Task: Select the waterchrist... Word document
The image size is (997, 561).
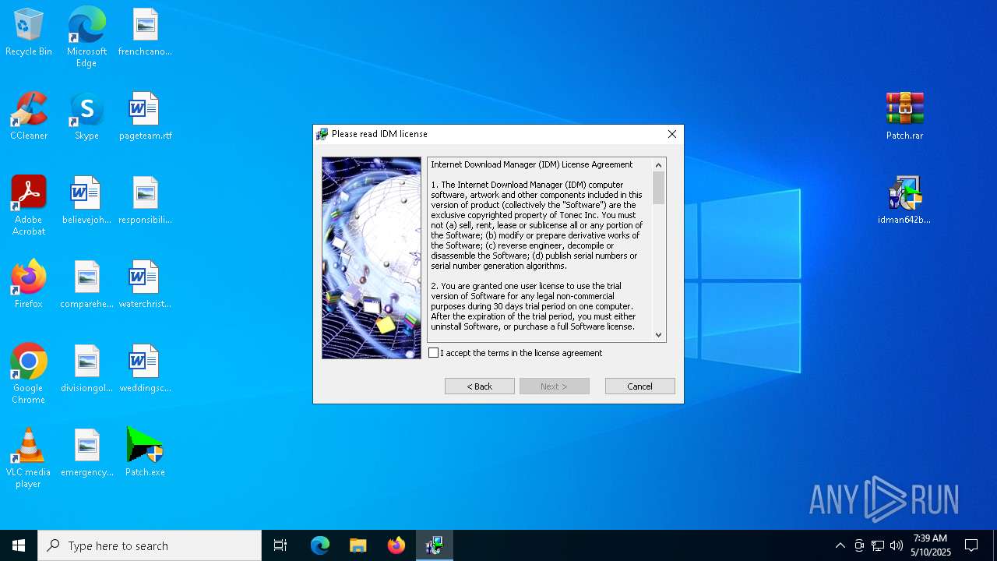Action: coord(145,285)
